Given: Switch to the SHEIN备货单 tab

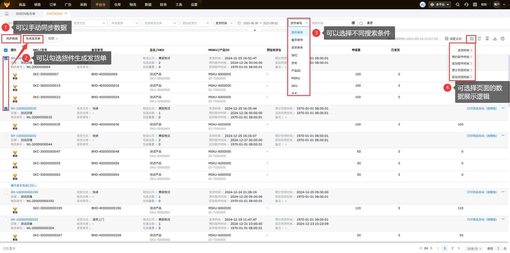Looking at the screenshot, I should [x=25, y=14].
